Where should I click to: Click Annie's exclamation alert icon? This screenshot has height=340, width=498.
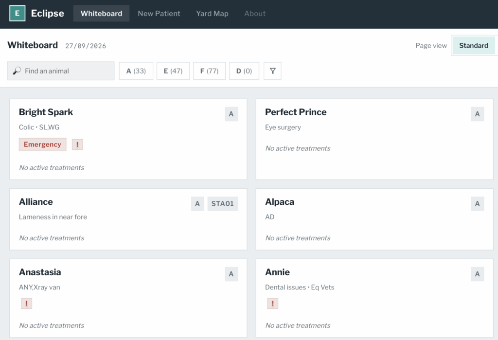(272, 304)
